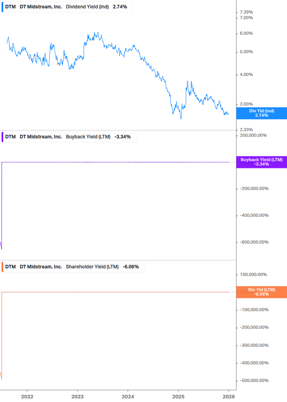This screenshot has width=287, height=402.
Task: Click the 200,000.00% axis value
Action: tap(253, 135)
